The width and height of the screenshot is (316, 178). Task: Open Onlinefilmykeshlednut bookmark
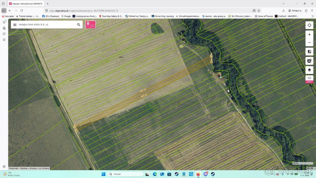point(188,16)
